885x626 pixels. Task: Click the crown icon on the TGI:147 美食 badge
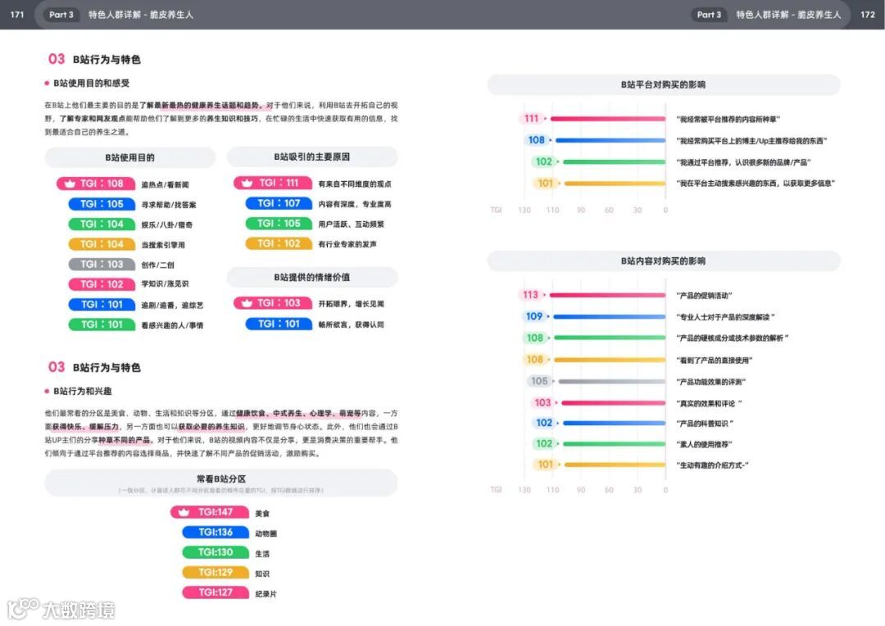(184, 512)
